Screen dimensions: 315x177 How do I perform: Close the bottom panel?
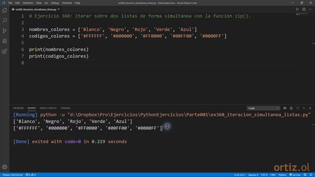click(x=310, y=108)
